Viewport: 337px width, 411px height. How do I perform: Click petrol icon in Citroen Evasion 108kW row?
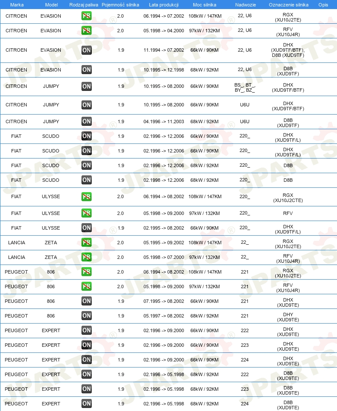[x=86, y=16]
